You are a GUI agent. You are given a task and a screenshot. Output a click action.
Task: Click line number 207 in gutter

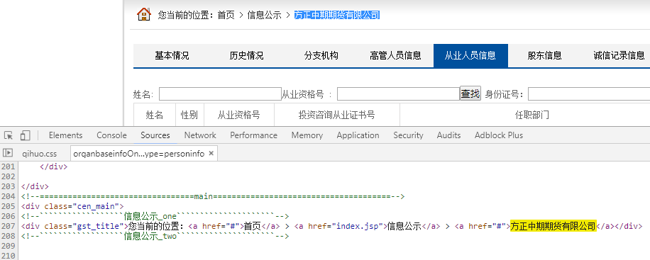click(8, 226)
